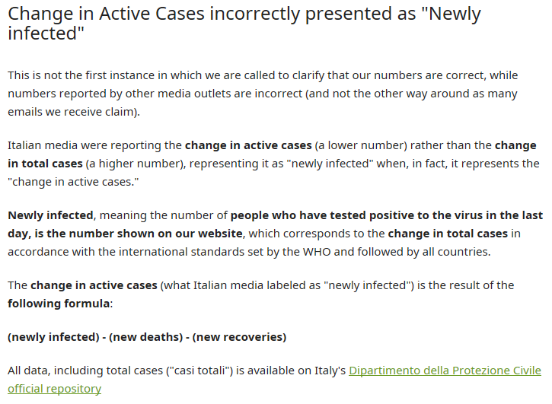Click the bold phrase 'following formula'
The width and height of the screenshot is (552, 404).
tap(59, 304)
